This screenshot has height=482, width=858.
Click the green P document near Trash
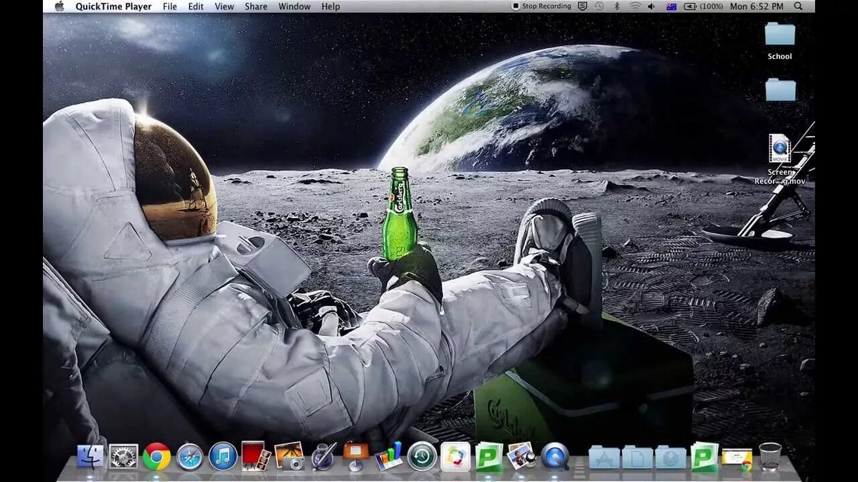tap(704, 457)
